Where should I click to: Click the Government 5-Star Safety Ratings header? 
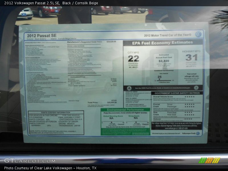click(x=177, y=93)
